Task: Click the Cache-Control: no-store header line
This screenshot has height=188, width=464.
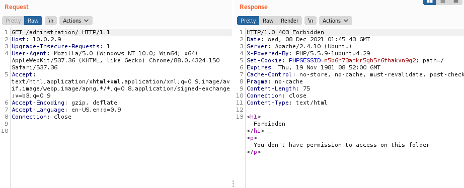Action: 355,75
